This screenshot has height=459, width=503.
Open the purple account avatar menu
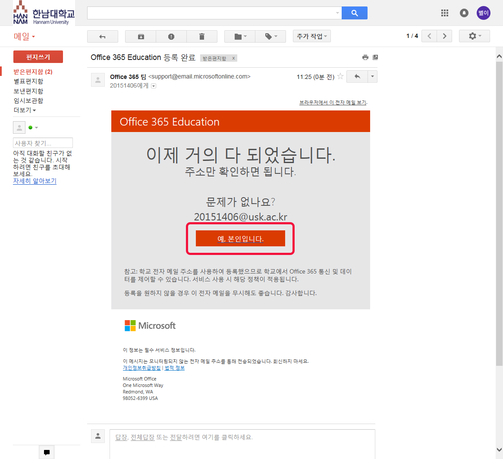[x=484, y=13]
